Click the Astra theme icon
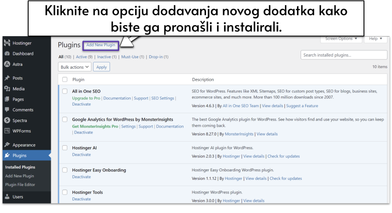The height and width of the screenshot is (213, 392). coord(7,64)
